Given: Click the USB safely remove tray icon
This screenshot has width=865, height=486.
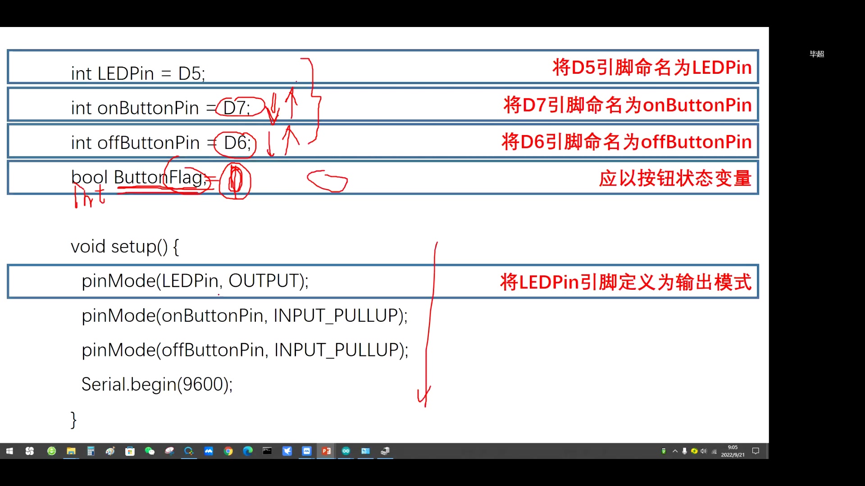Looking at the screenshot, I should pyautogui.click(x=664, y=451).
